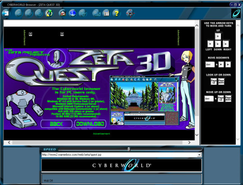The width and height of the screenshot is (243, 185).
Task: Click the LEFT arrow key icon
Action: (x=210, y=44)
